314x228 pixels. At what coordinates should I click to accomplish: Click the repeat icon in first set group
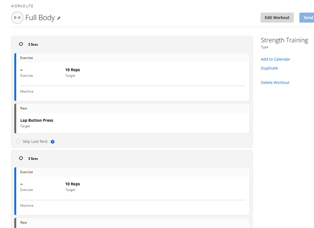tap(21, 44)
